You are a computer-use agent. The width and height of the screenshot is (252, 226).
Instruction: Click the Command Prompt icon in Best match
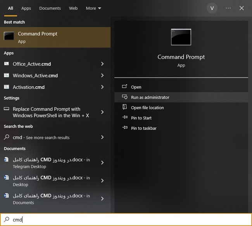point(9,36)
